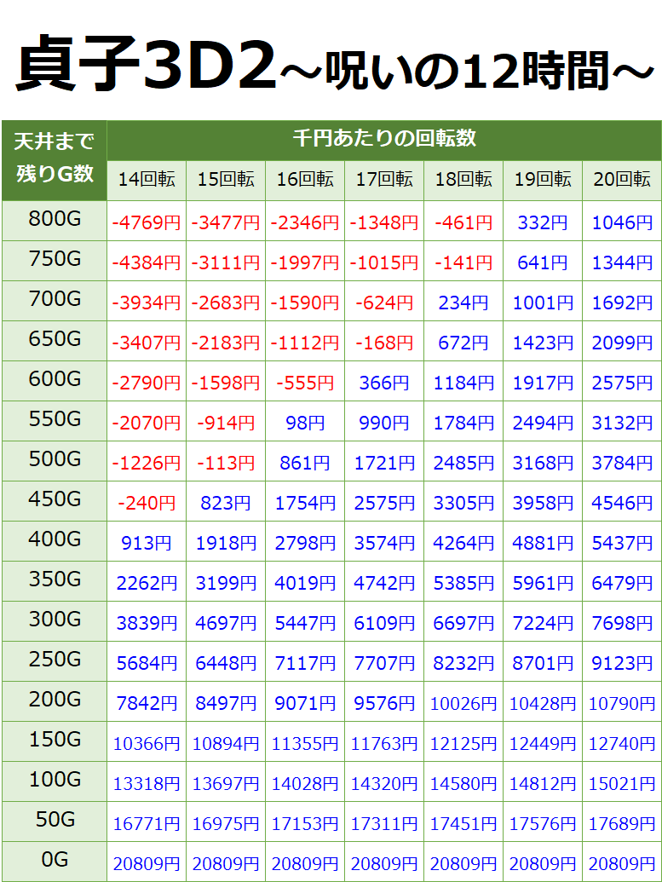Click the 200G row label
The height and width of the screenshot is (882, 662).
pyautogui.click(x=54, y=702)
